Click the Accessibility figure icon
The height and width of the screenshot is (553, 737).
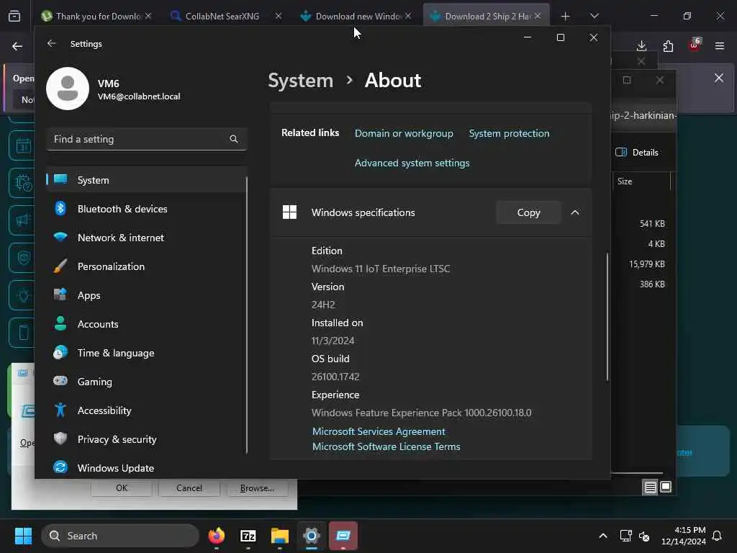[x=60, y=410]
